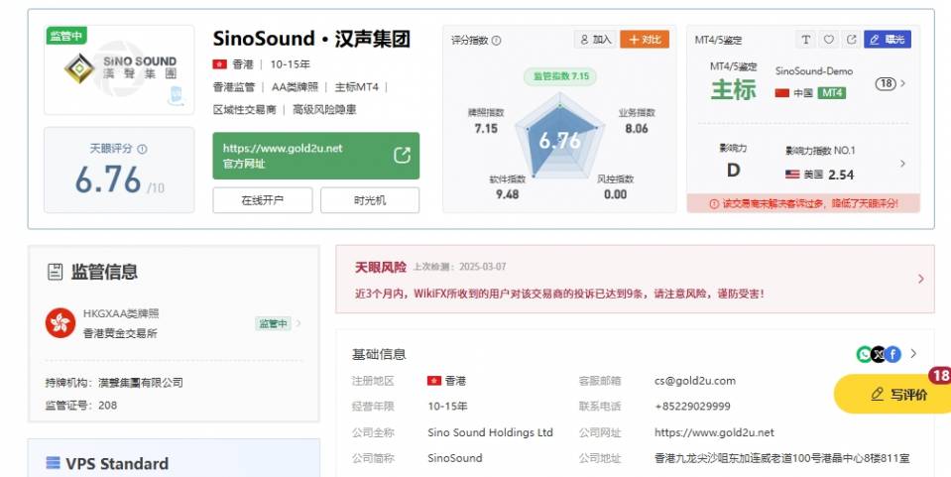This screenshot has width=951, height=477.
Task: Click the AA类牌照 tag text
Action: (x=295, y=87)
